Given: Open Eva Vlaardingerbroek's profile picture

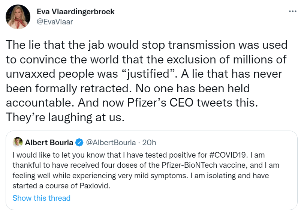Looking at the screenshot, I should click(x=18, y=17).
